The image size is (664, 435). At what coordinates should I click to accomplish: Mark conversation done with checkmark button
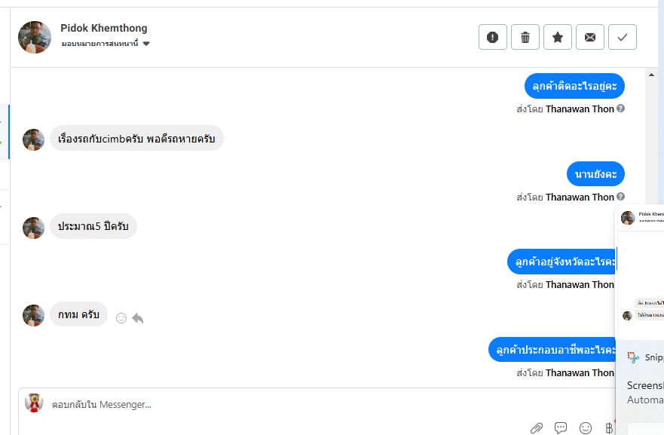pyautogui.click(x=623, y=37)
